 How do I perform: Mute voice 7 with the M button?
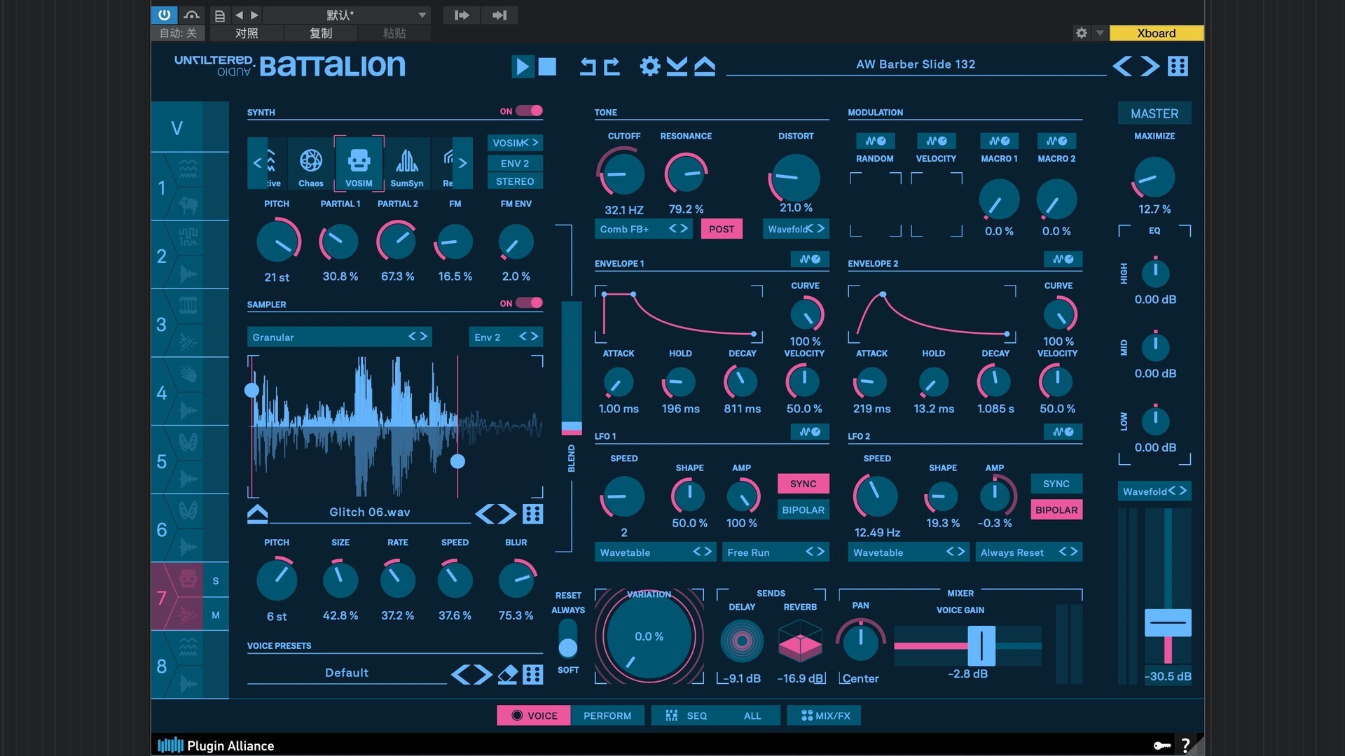pyautogui.click(x=216, y=615)
